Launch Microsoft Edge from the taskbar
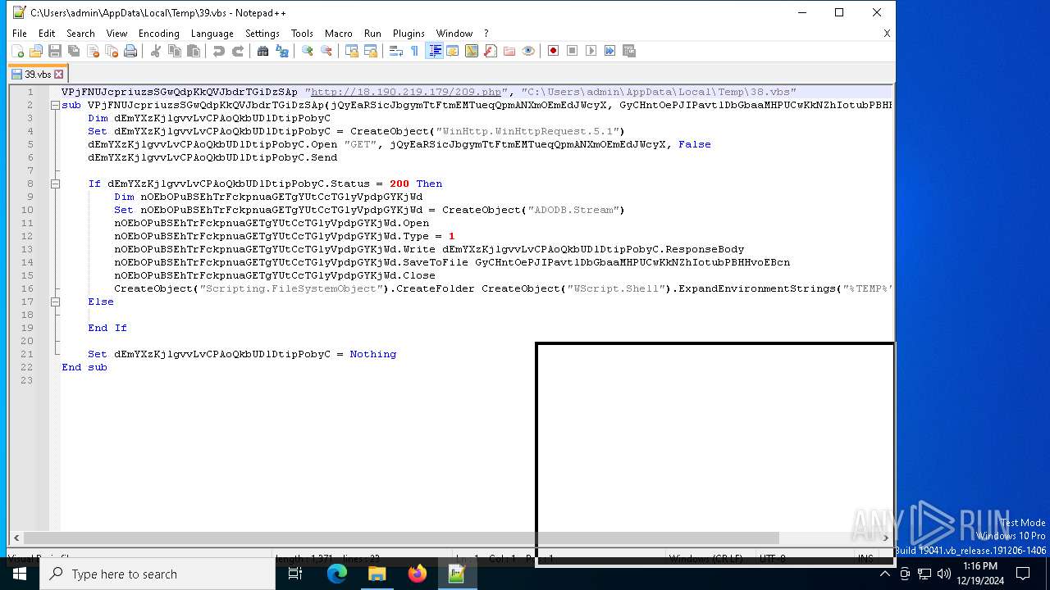 tap(336, 574)
